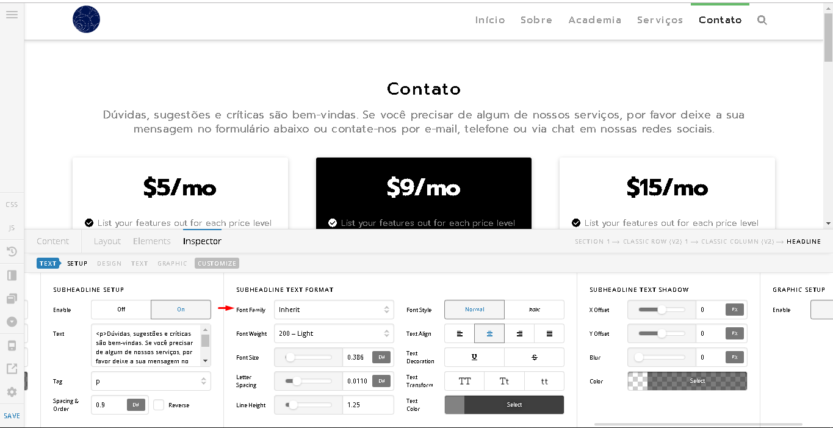Align subheadline text left
The image size is (833, 428).
[x=460, y=333]
